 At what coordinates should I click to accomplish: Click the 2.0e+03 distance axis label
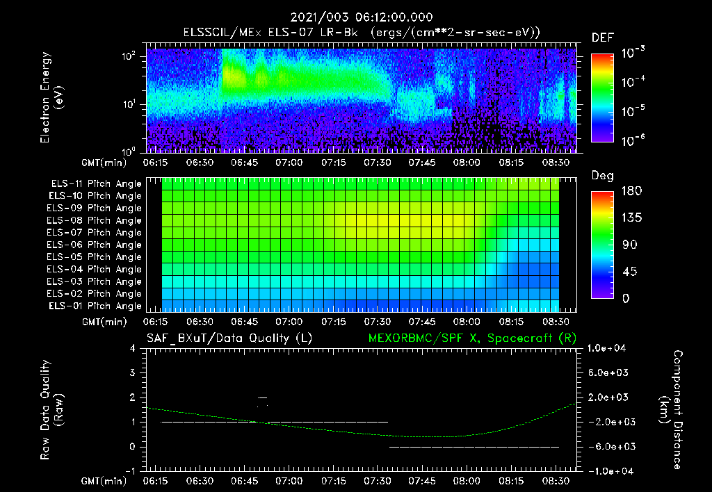[608, 397]
